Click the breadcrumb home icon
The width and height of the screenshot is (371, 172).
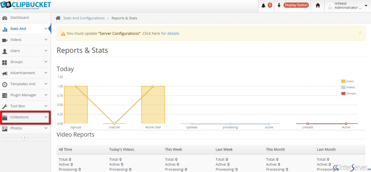tap(58, 18)
